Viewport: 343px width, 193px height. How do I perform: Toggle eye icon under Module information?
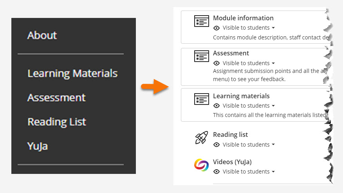(x=217, y=28)
